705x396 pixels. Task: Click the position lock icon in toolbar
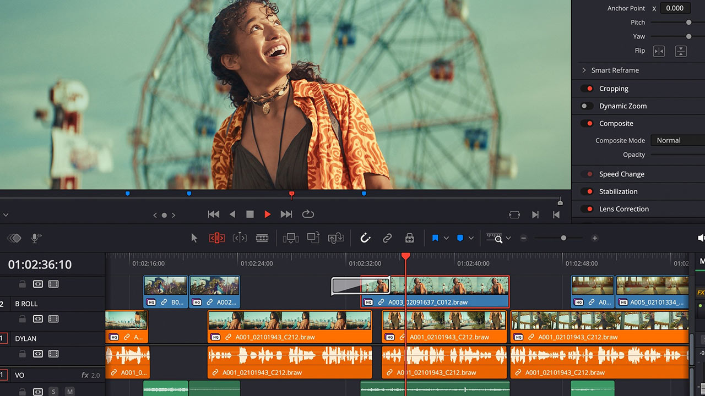tap(409, 238)
